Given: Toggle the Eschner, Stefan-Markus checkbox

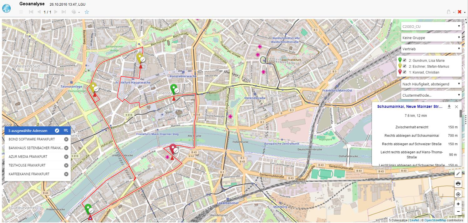Looking at the screenshot, I should 404,66.
